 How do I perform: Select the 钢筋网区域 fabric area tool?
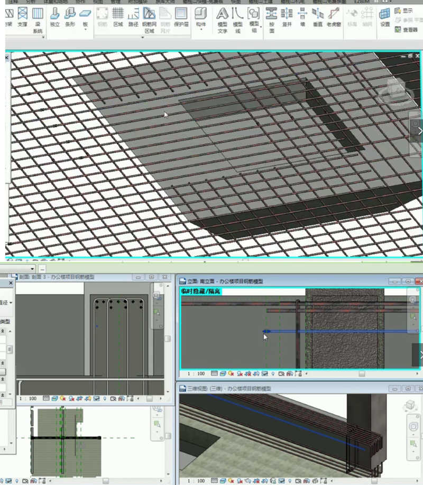tap(151, 22)
